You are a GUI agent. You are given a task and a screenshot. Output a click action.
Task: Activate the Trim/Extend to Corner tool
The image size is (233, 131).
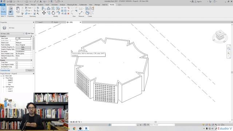tap(58, 13)
